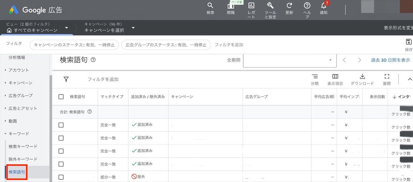The width and height of the screenshot is (413, 182).
Task: Click the search (検索) magnifier icon
Action: (210, 6)
